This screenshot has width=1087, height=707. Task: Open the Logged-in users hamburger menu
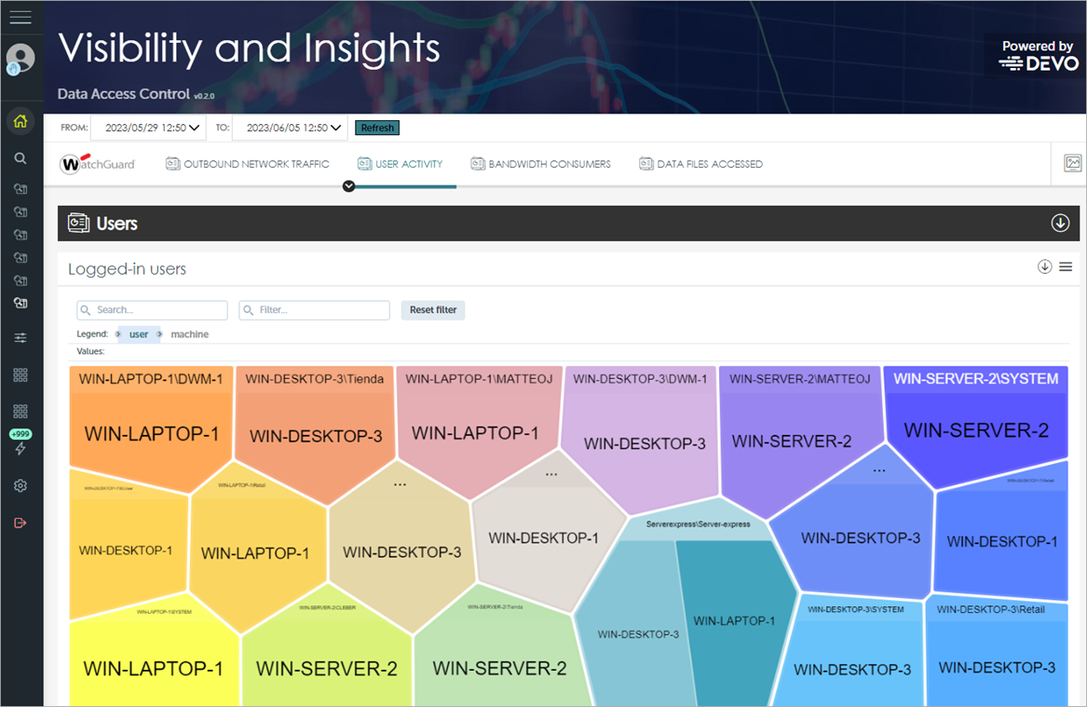tap(1066, 265)
